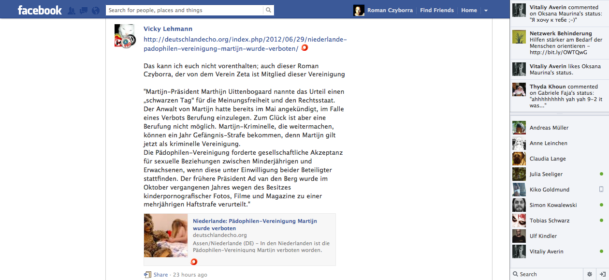
Task: Click the search magnifier button
Action: pos(269,10)
